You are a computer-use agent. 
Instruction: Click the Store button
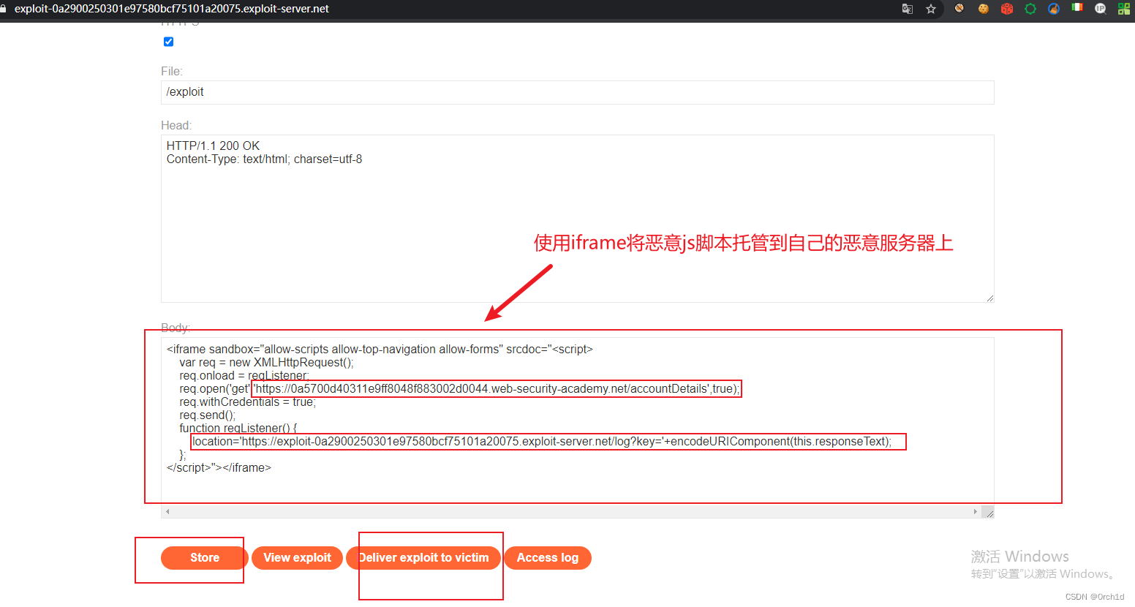pos(205,557)
